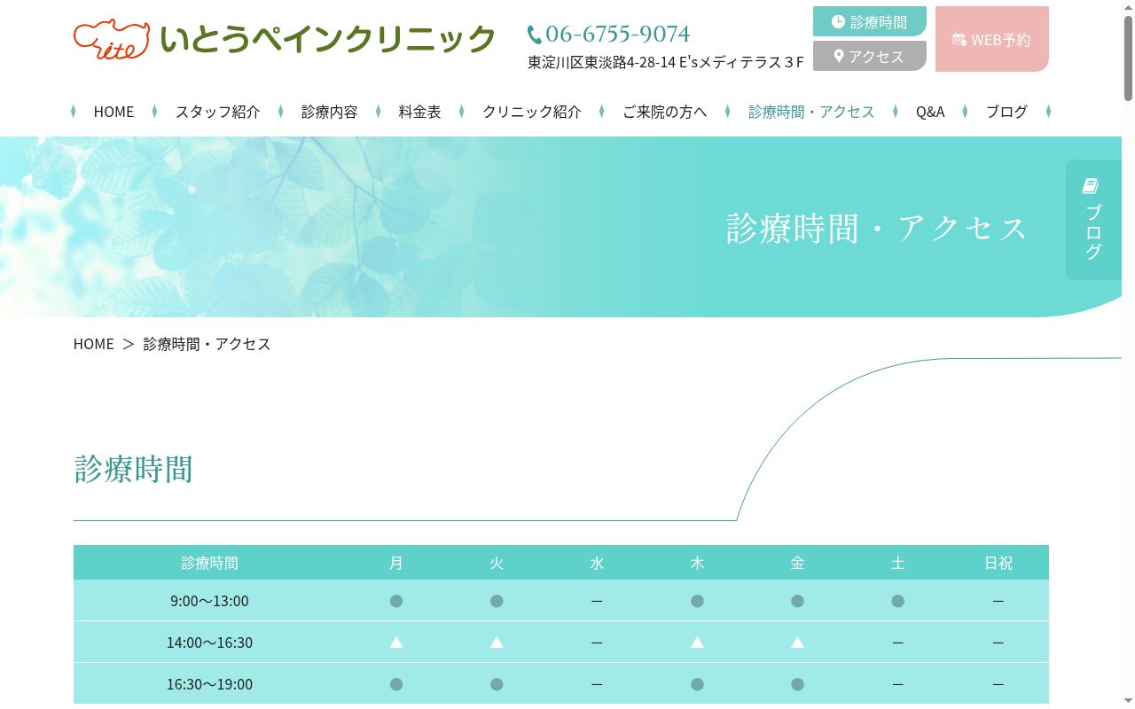The width and height of the screenshot is (1135, 709).
Task: Go to HOME in the navigation menu
Action: (x=113, y=112)
